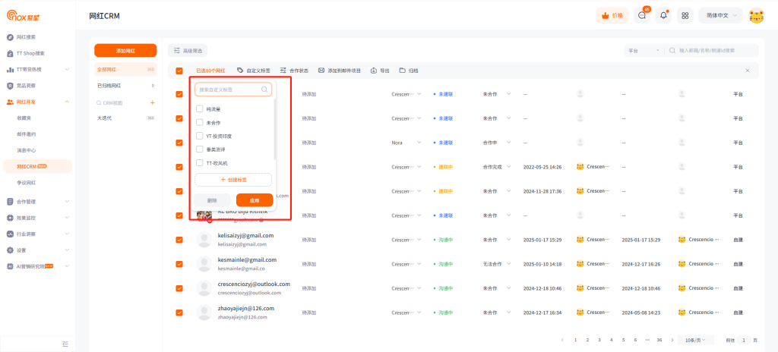Viewport: 778px width, 352px height.
Task: Check the YT-投资印度 tag checkbox
Action: click(x=200, y=136)
